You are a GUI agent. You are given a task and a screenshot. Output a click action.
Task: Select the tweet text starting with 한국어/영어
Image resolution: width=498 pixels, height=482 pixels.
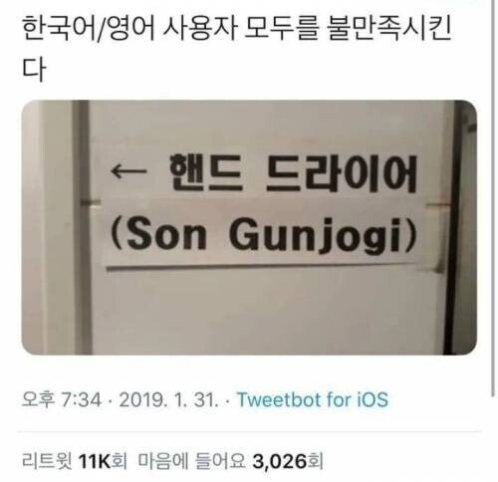[236, 50]
